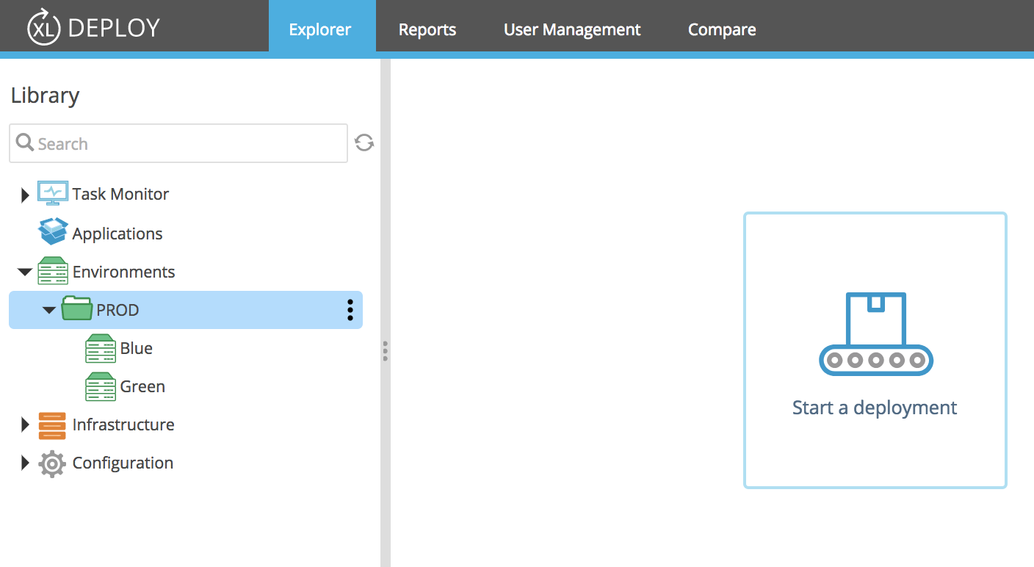Screen dimensions: 1034x567
Task: Go to the Compare tab
Action: click(x=722, y=29)
